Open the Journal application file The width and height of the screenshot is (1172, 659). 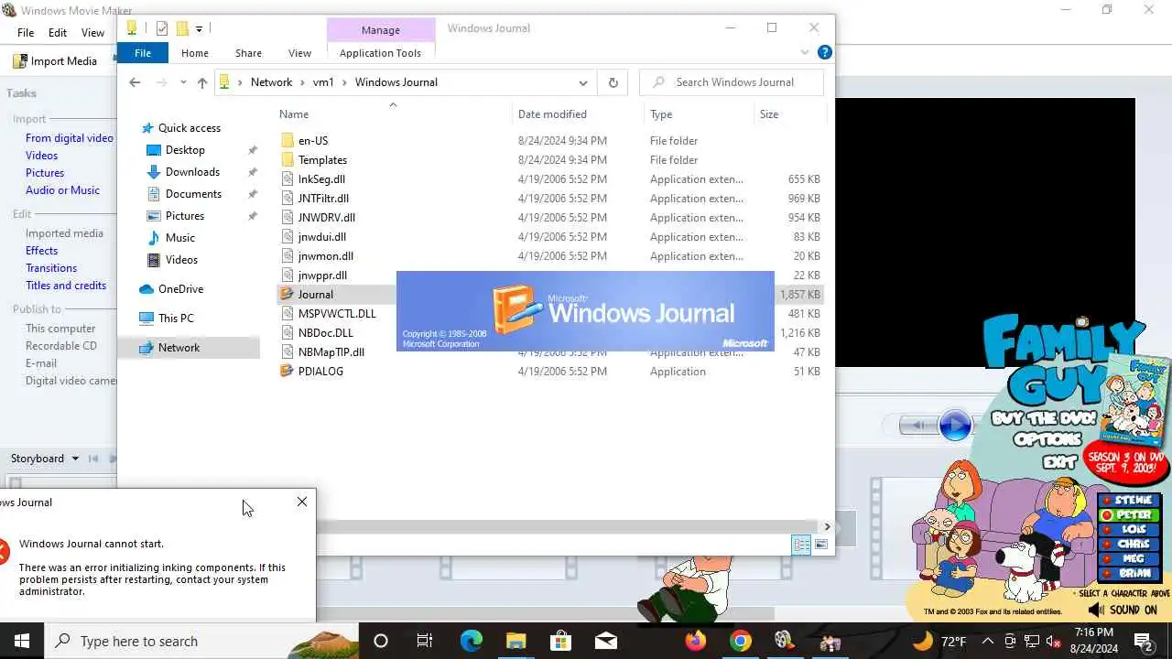[315, 295]
